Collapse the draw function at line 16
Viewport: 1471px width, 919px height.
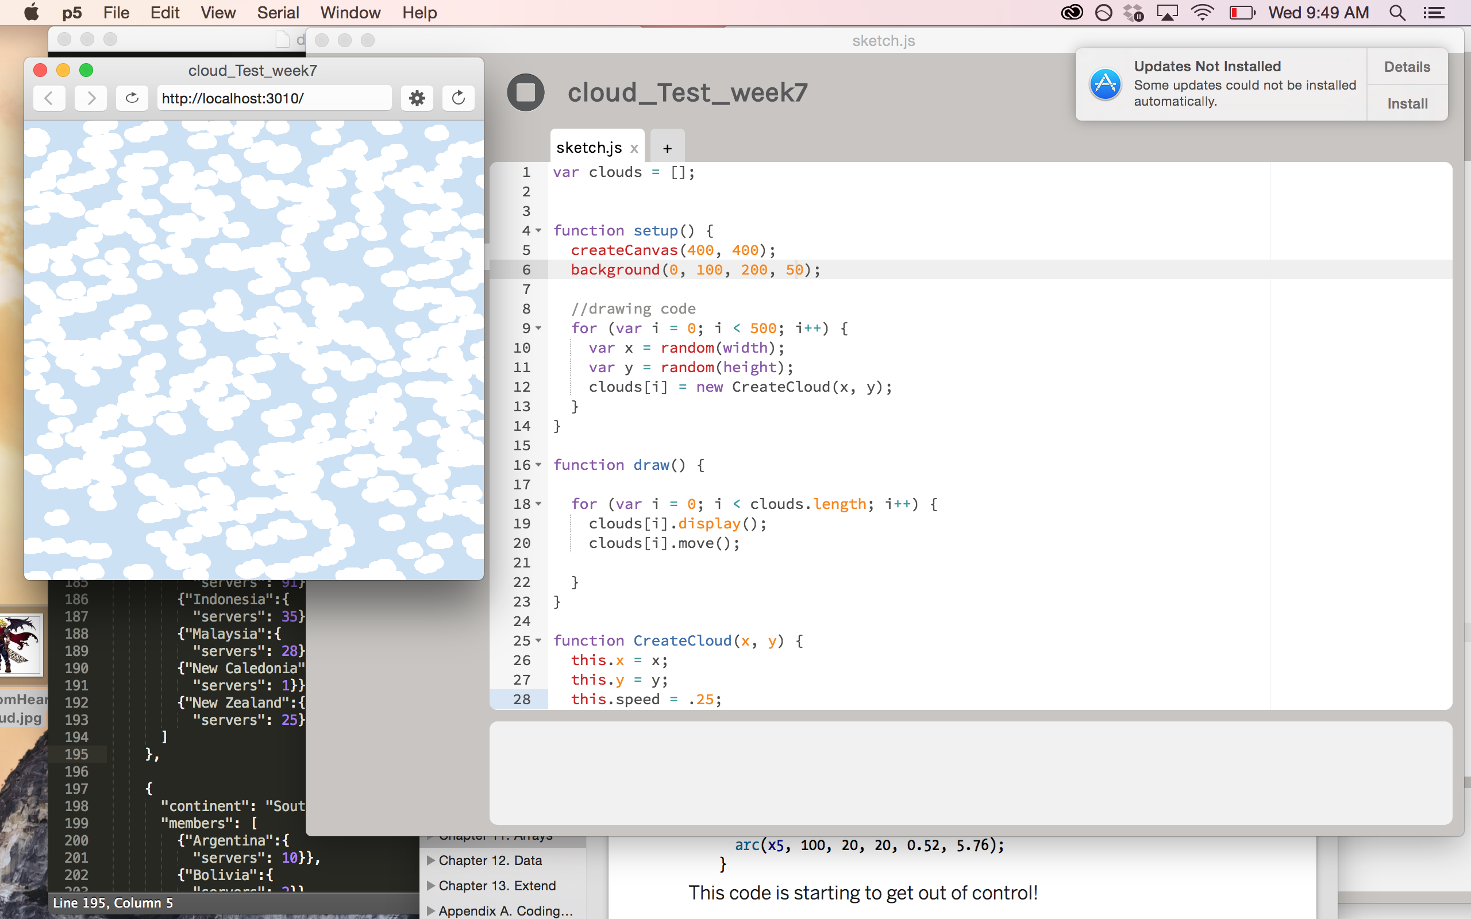pyautogui.click(x=538, y=465)
